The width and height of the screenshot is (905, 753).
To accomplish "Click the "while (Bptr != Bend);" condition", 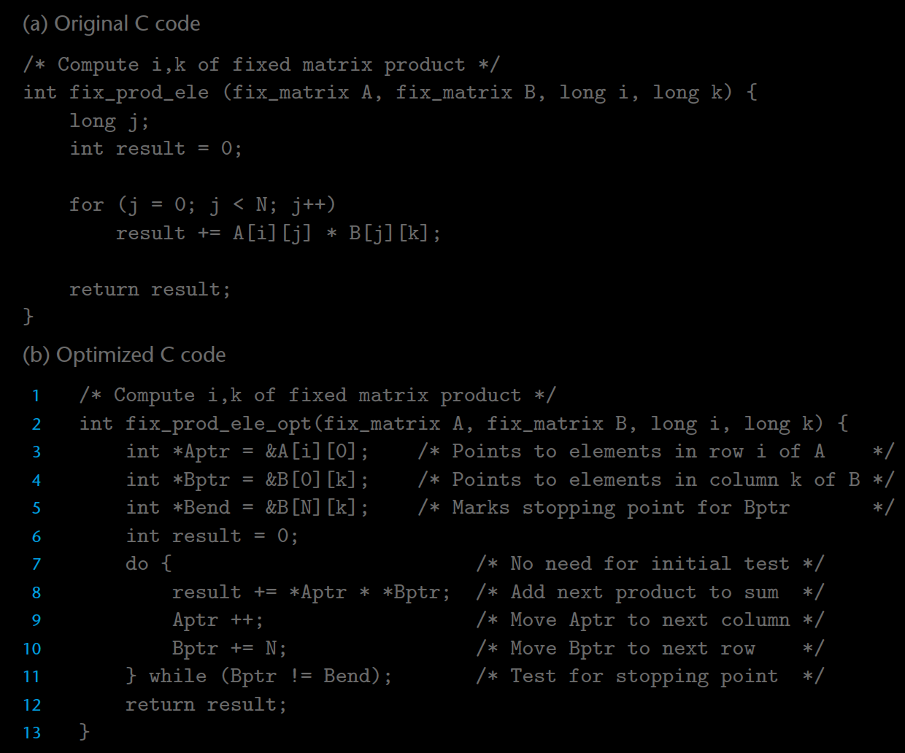I will (270, 676).
